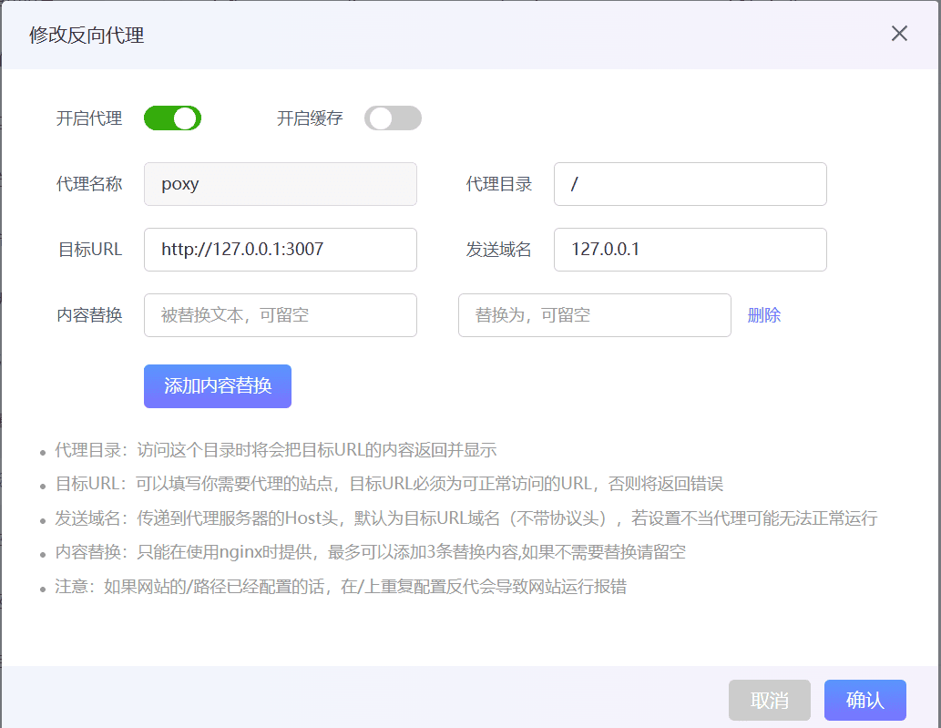Close the 修改反向代理 dialog with the X icon
Image resolution: width=941 pixels, height=728 pixels.
[x=899, y=34]
